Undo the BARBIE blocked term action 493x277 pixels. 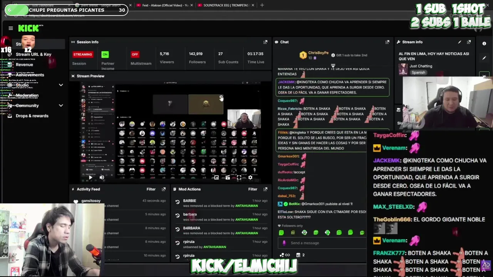click(x=178, y=202)
